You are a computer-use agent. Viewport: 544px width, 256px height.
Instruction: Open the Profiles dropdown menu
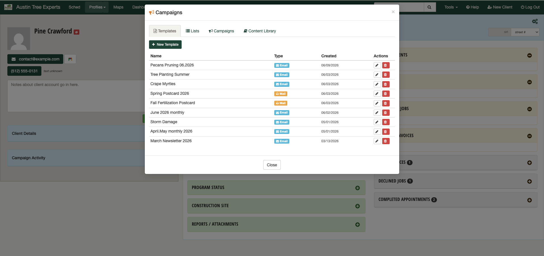click(97, 7)
